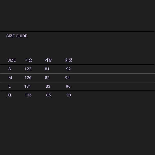Click the SIZE column header
Image resolution: width=155 pixels, height=155 pixels.
tap(11, 60)
